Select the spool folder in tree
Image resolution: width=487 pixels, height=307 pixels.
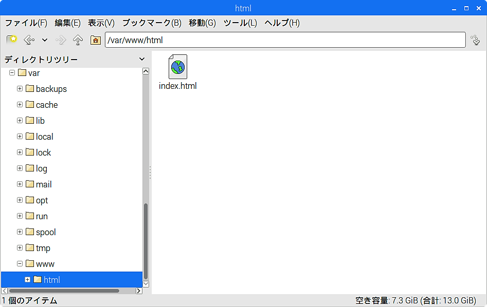46,232
